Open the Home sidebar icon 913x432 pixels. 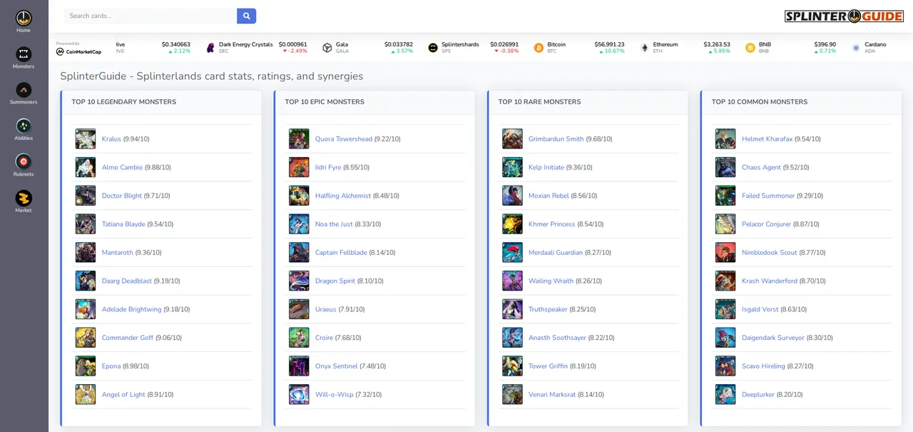point(24,18)
